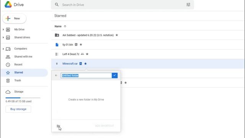Click the Minecraft.rar archive icon

[57, 64]
